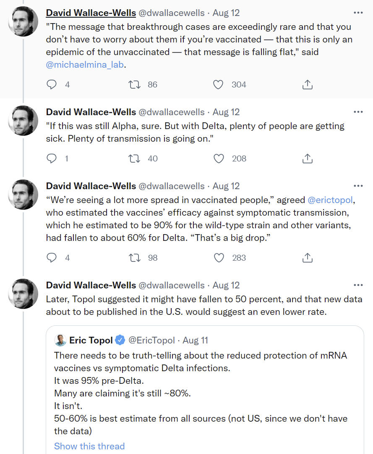Share the 'If this was still Alpha' tweet

point(308,158)
